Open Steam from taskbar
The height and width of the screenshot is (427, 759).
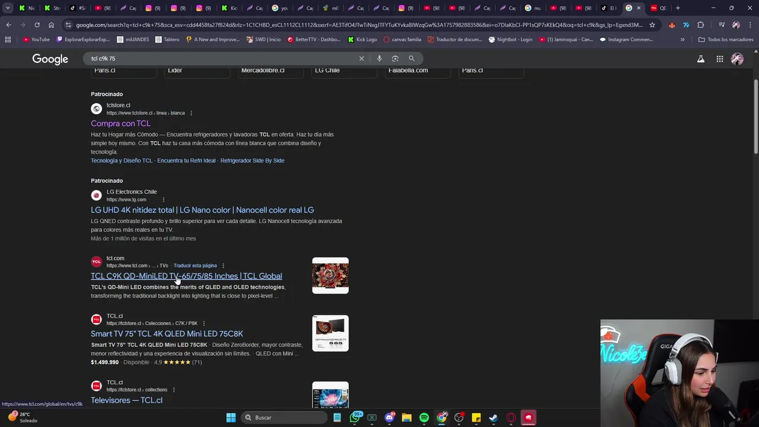click(493, 418)
